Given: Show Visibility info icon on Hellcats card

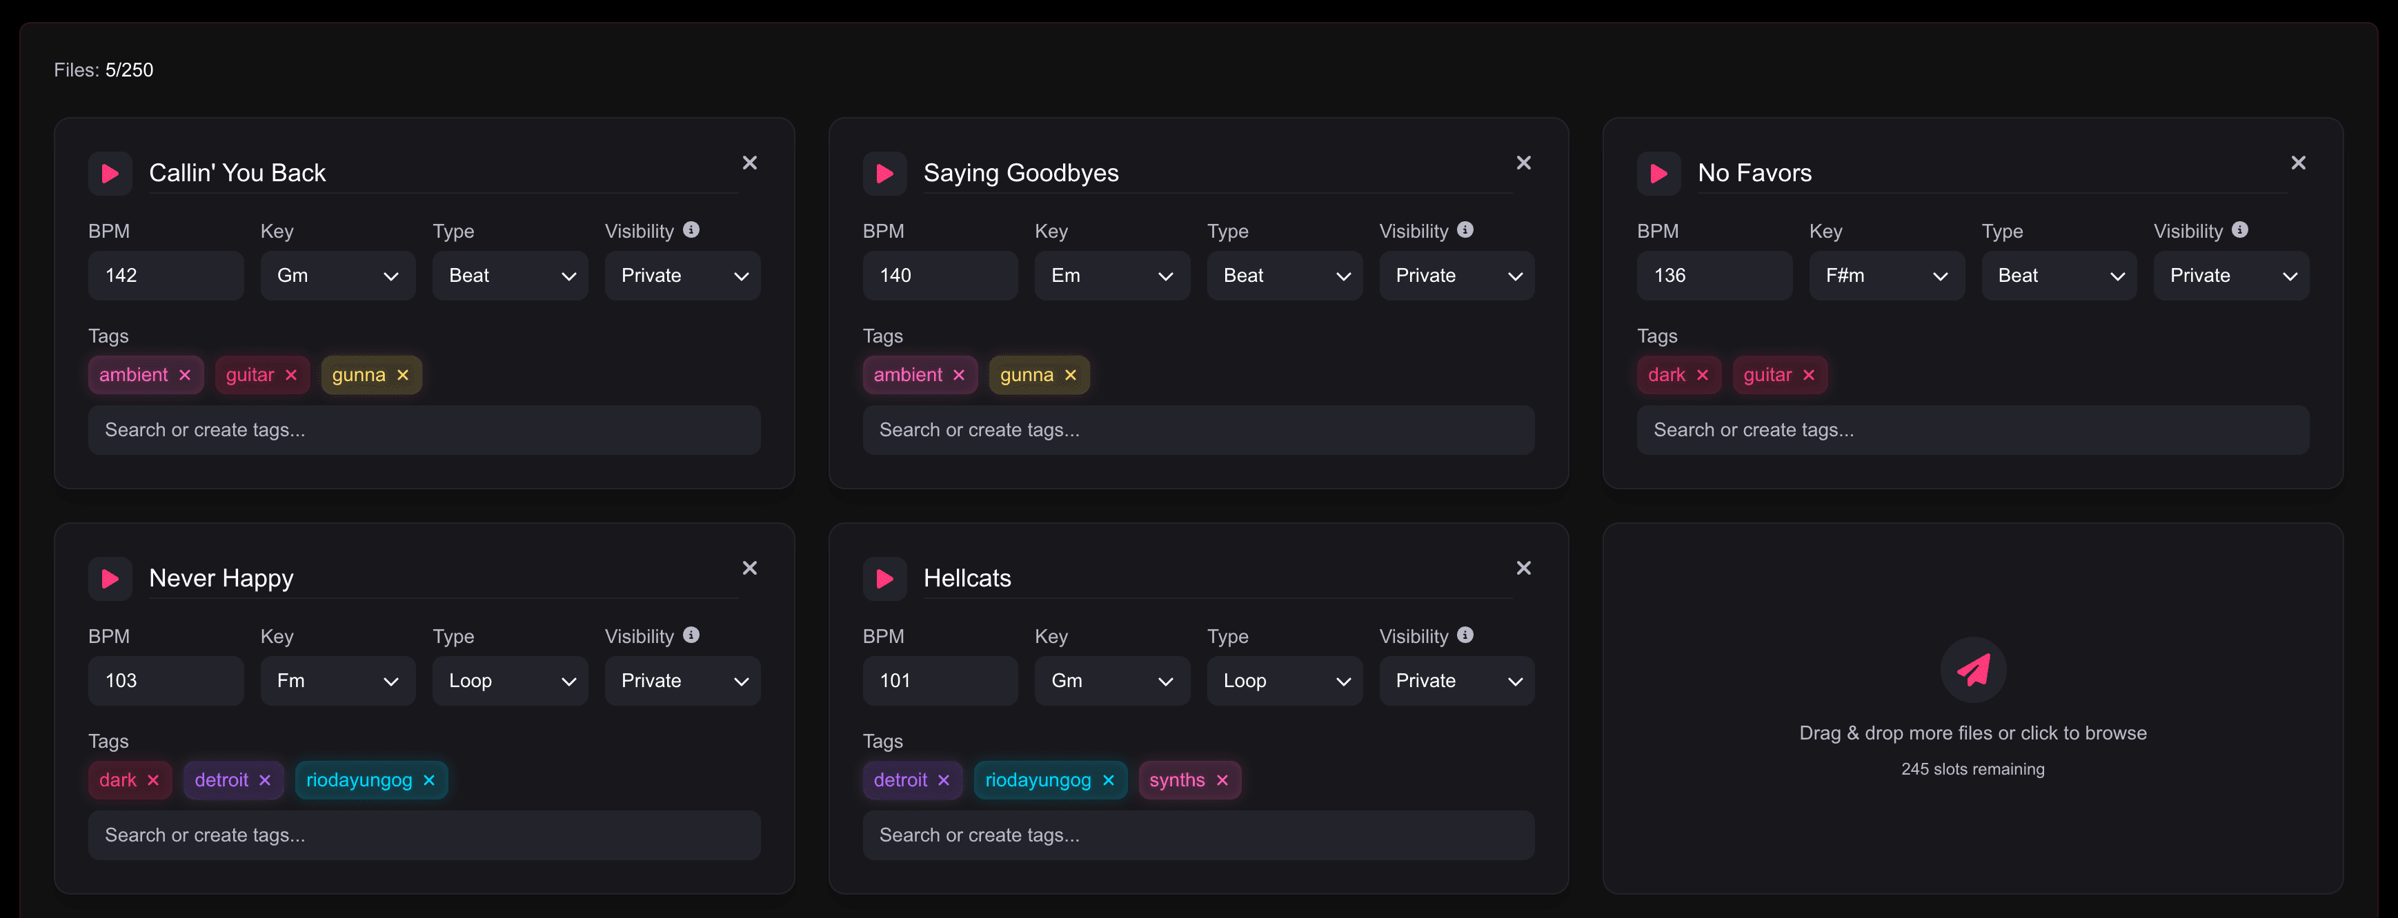Looking at the screenshot, I should tap(1465, 635).
